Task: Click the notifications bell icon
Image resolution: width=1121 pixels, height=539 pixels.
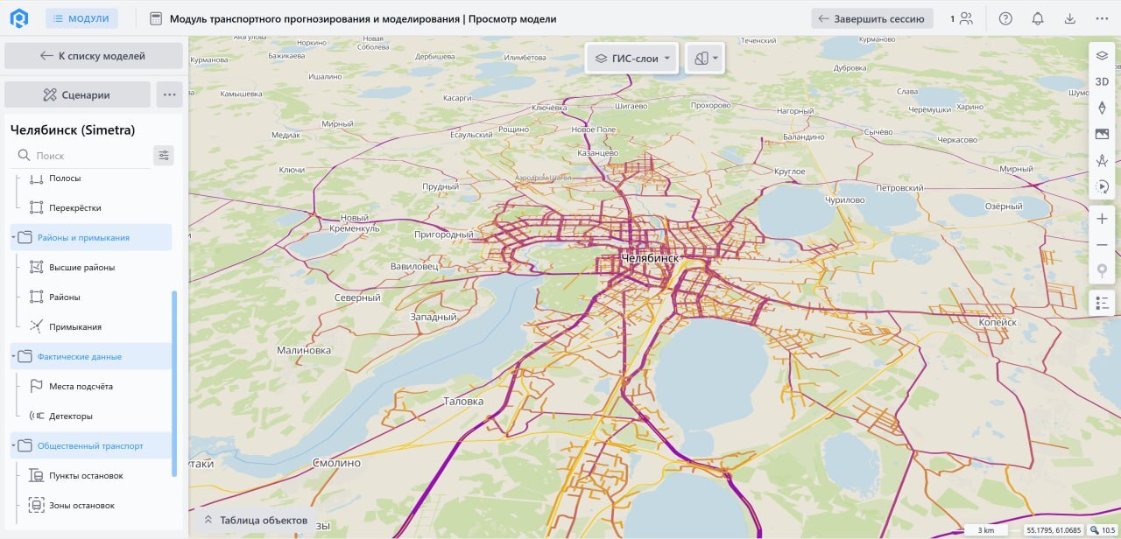Action: click(1038, 18)
